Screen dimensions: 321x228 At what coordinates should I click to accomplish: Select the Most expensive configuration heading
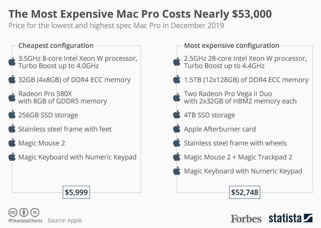pyautogui.click(x=232, y=46)
